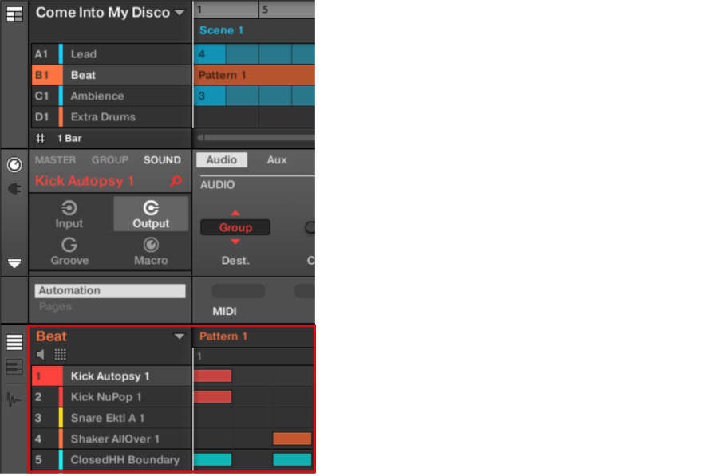Open the quick browse magnifier icon
Viewport: 726px width, 476px height.
pyautogui.click(x=176, y=182)
